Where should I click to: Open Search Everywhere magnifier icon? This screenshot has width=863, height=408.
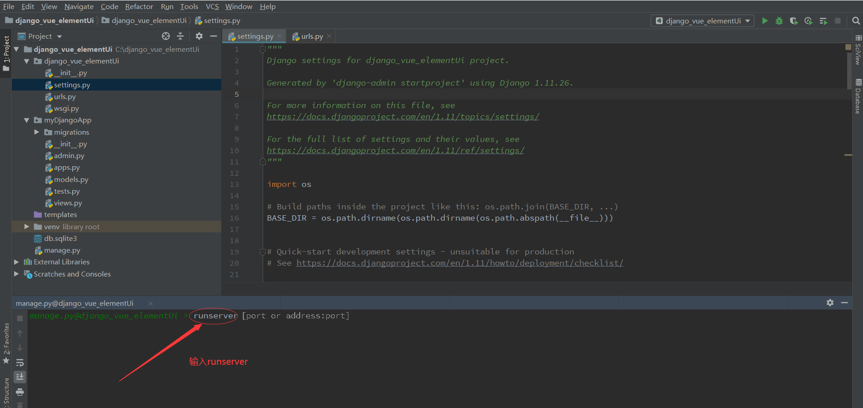pos(856,21)
